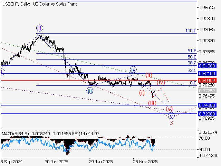
Task: Click the 23.6 Fibonacci retracement label
Action: click(192, 71)
